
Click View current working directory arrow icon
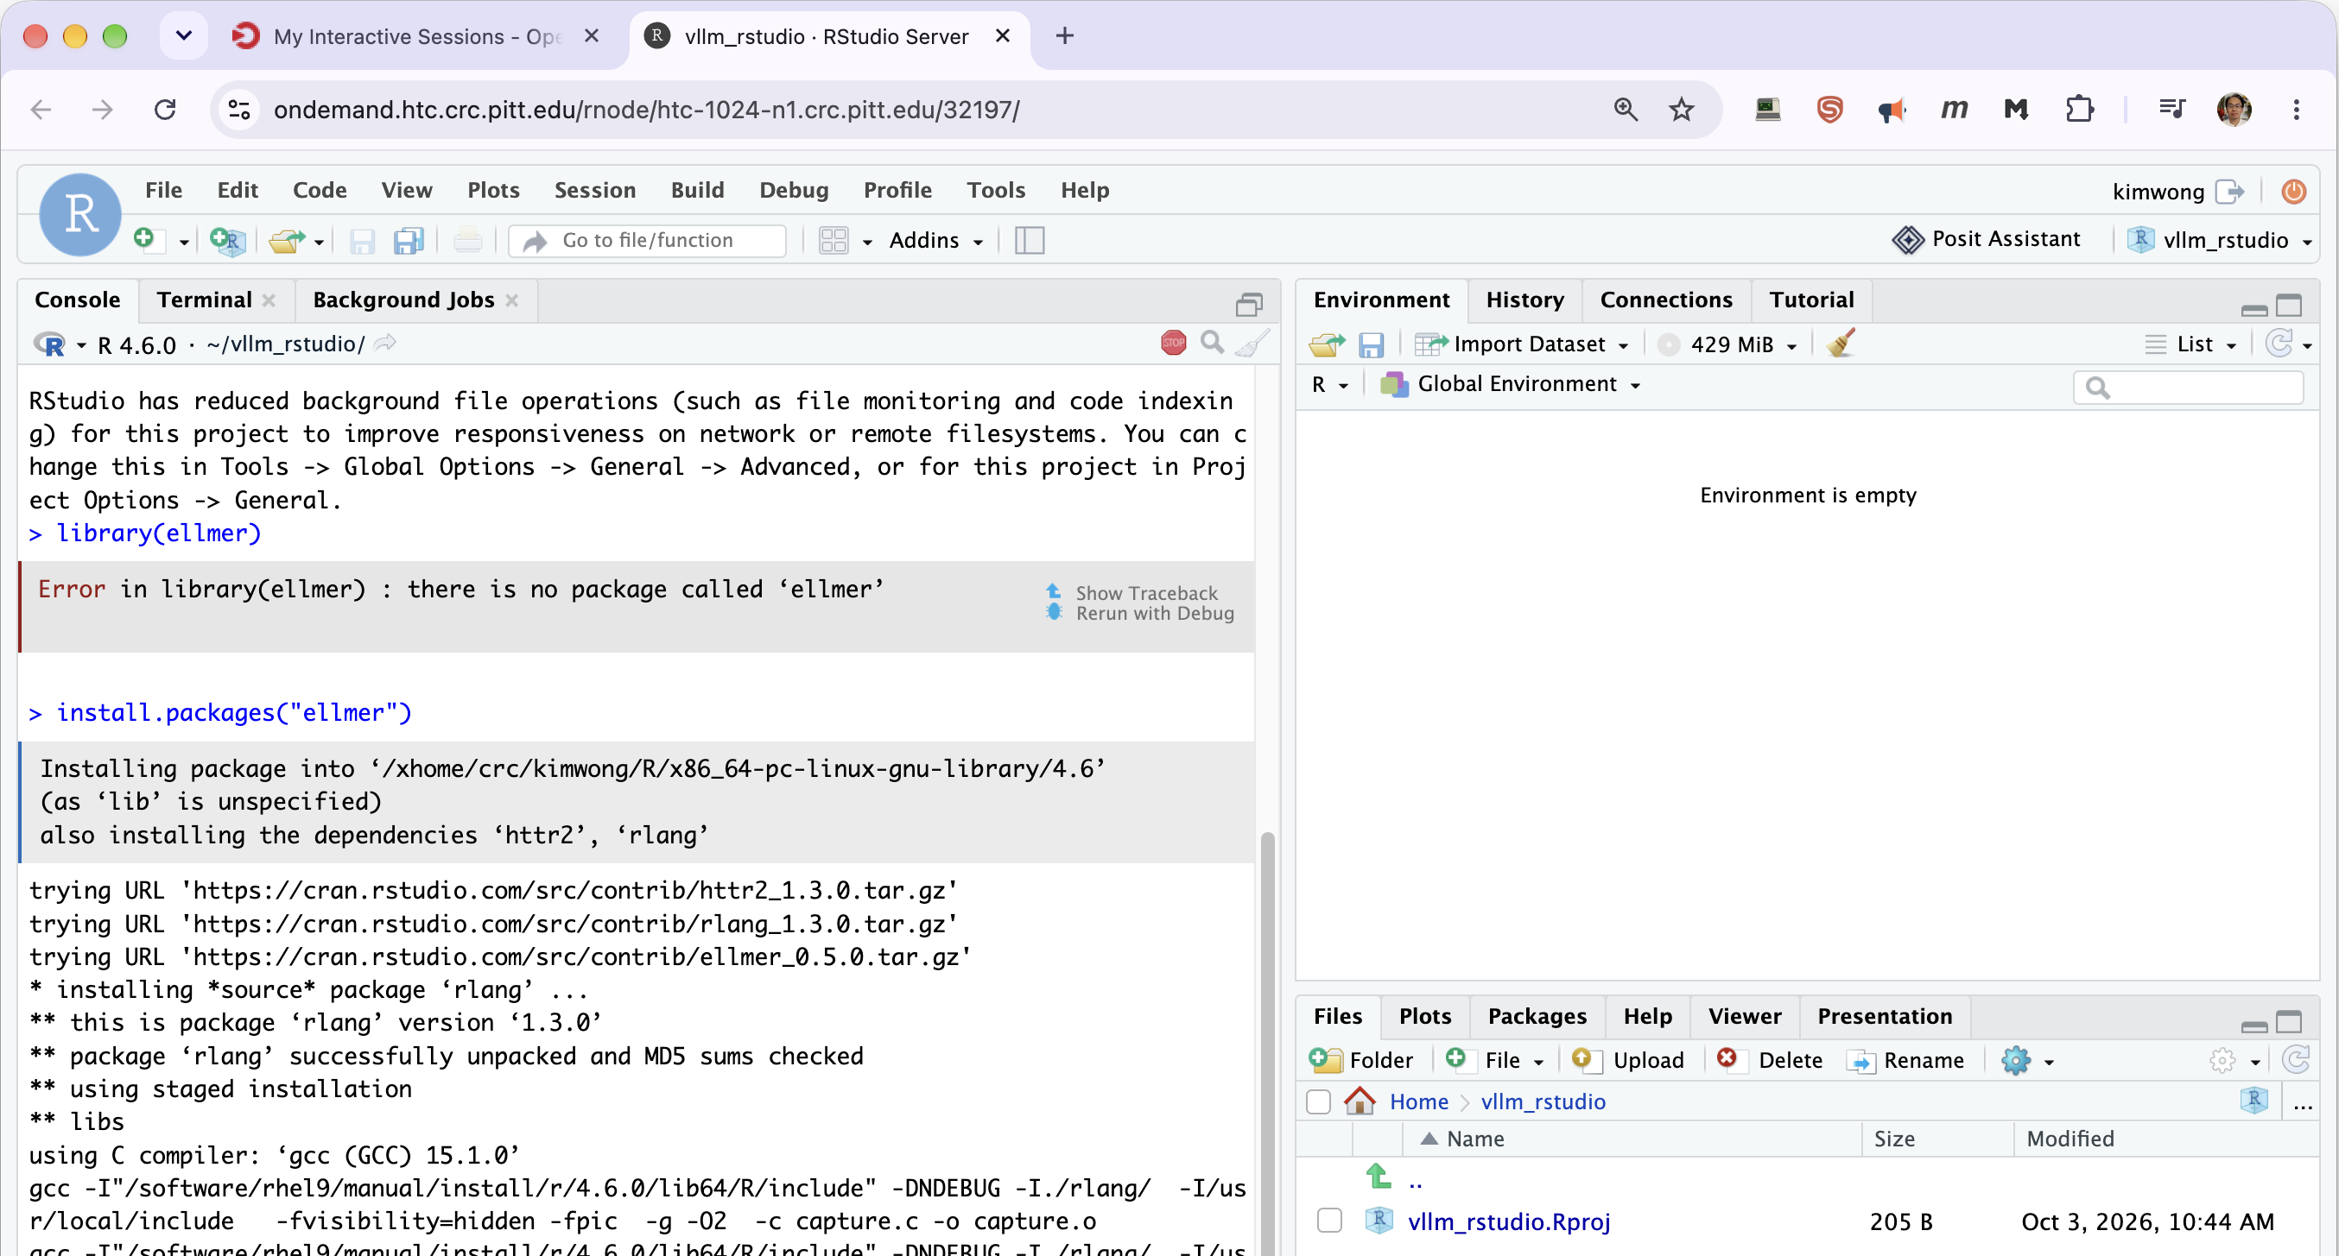(385, 344)
